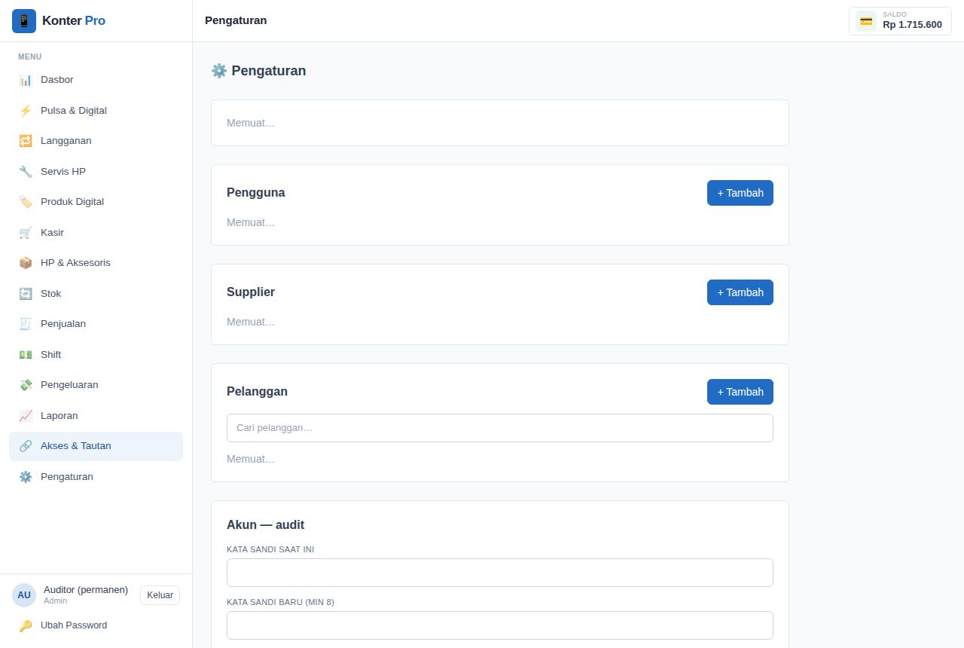The width and height of the screenshot is (964, 648).
Task: Click the Konter Pro phone logo
Action: click(x=24, y=21)
